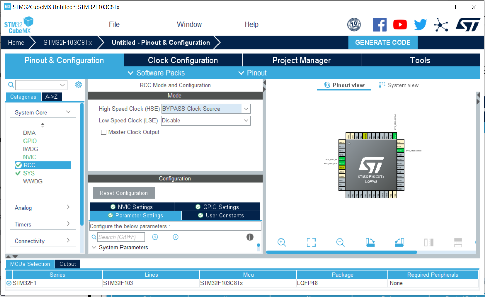The height and width of the screenshot is (297, 485).
Task: Select GPIO in System Core list
Action: pos(30,141)
